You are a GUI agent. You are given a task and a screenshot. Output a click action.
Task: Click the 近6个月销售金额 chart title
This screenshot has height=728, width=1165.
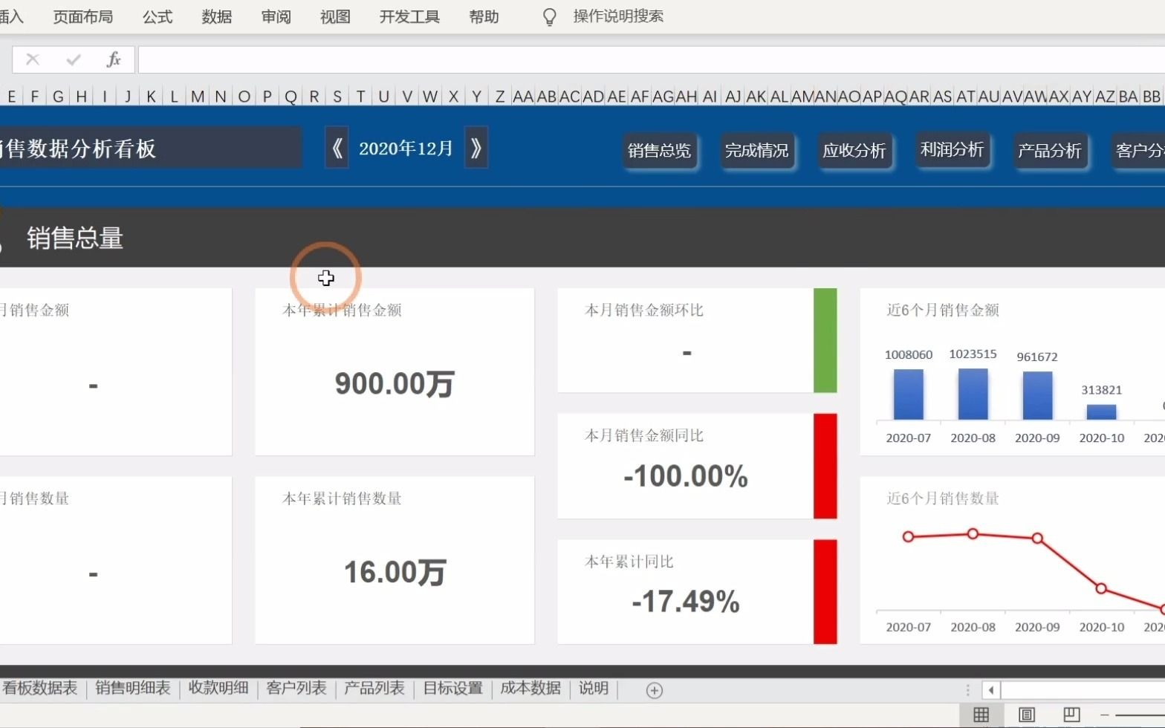943,310
